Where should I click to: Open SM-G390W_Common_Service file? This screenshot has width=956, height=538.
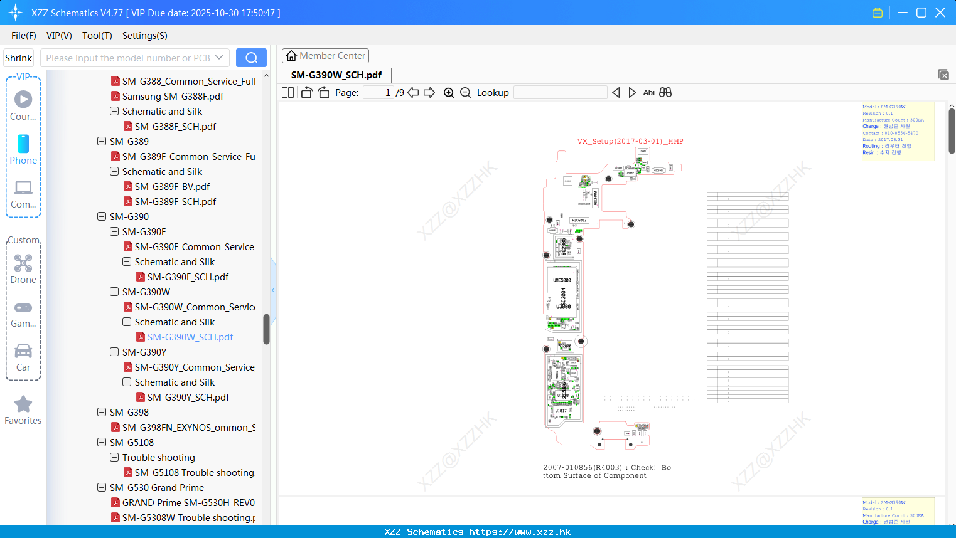(195, 307)
